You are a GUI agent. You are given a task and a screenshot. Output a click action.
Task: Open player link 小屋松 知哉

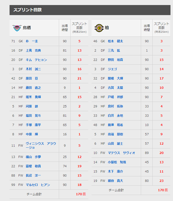(117, 162)
